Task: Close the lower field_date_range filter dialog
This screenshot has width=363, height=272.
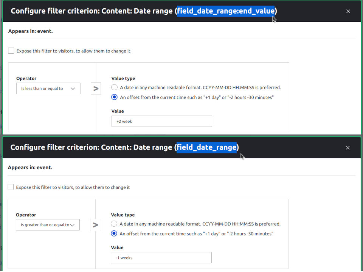Action: point(347,148)
